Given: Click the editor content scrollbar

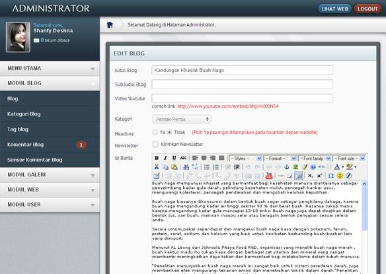Looking at the screenshot, I should pos(365,228).
